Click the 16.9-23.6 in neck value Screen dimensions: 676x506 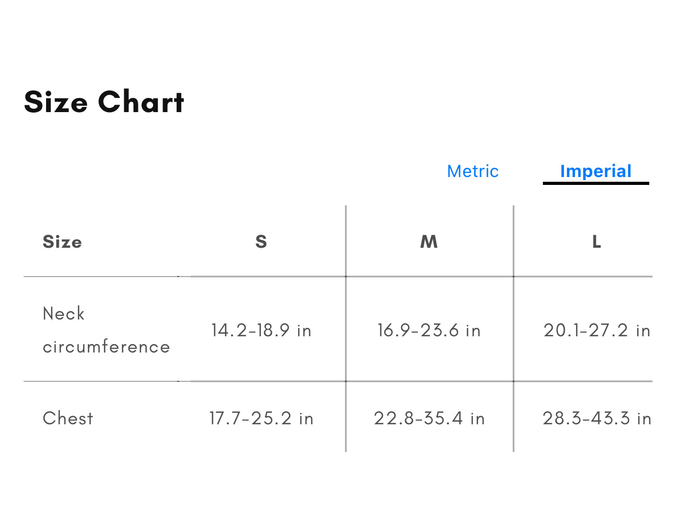[x=429, y=331]
